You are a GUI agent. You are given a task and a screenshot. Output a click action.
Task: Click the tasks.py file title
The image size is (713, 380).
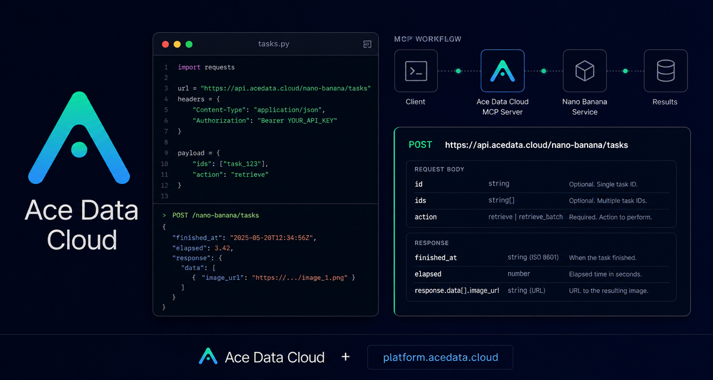pyautogui.click(x=274, y=44)
